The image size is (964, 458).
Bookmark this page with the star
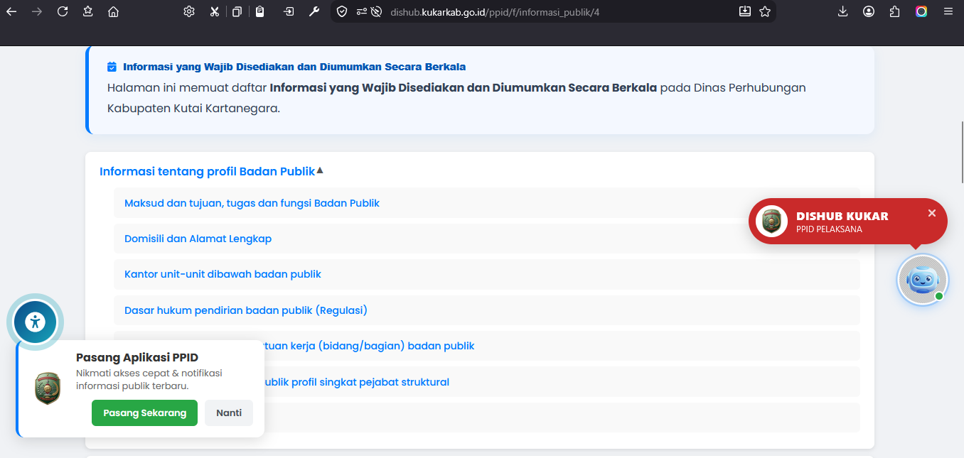765,11
